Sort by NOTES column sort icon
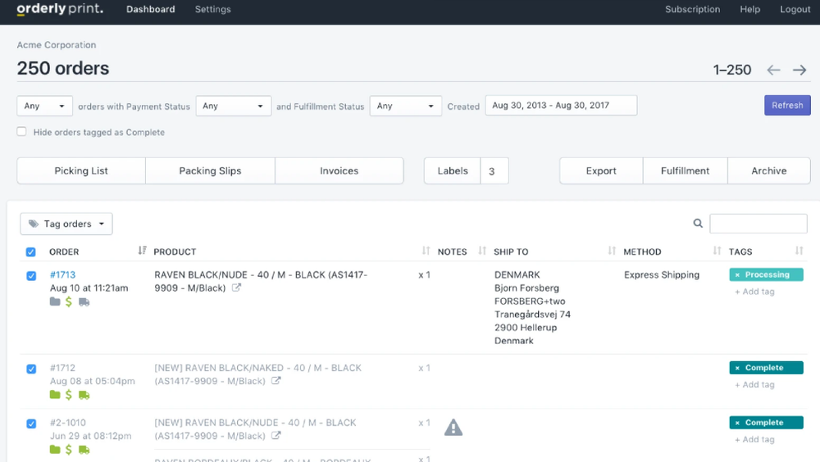This screenshot has height=462, width=820. coord(482,251)
